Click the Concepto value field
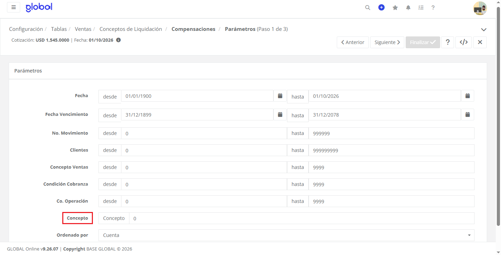Image resolution: width=501 pixels, height=255 pixels. [x=302, y=218]
